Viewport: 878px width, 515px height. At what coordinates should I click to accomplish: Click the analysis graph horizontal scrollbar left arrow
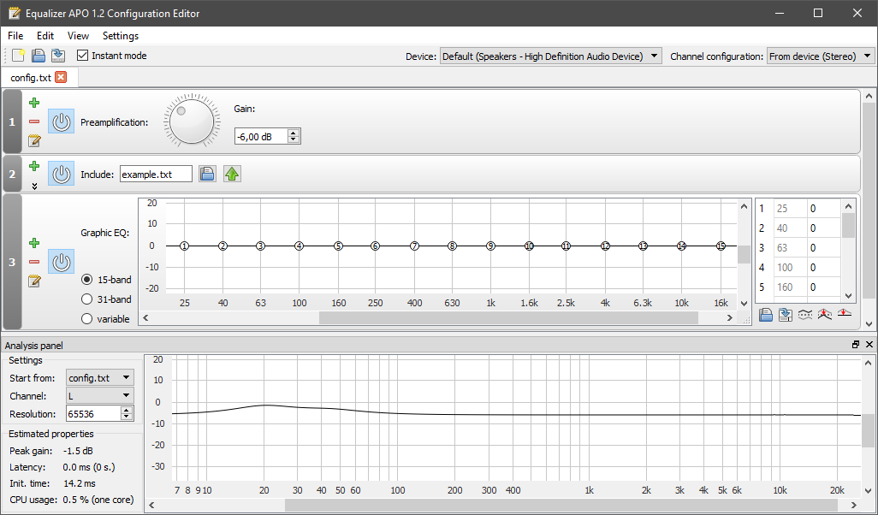coord(151,505)
